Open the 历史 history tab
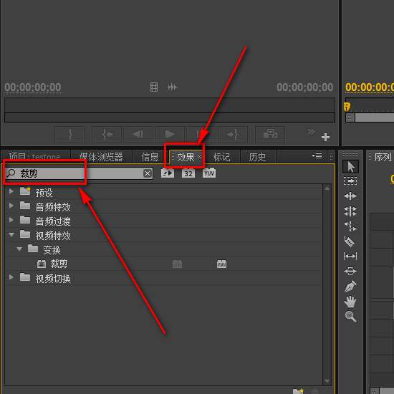This screenshot has width=394, height=394. pyautogui.click(x=258, y=158)
